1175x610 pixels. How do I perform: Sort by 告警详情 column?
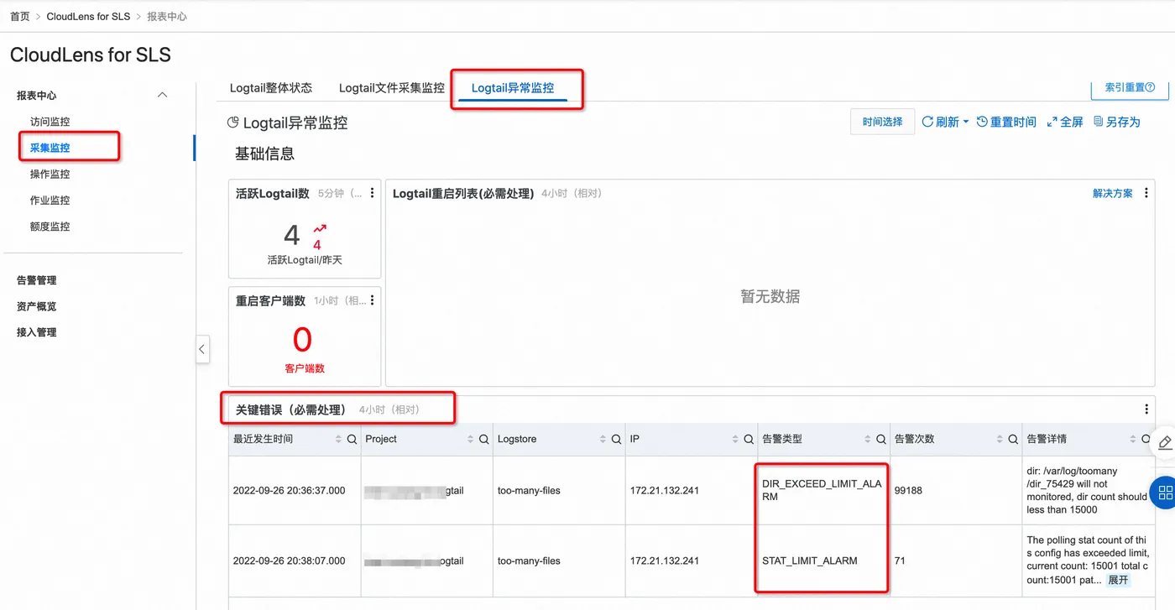tap(1132, 439)
